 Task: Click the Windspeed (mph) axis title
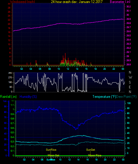pyautogui.click(x=23, y=2)
